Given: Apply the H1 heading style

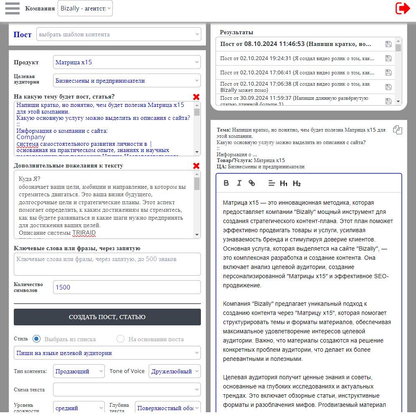Looking at the screenshot, I should coord(284,183).
